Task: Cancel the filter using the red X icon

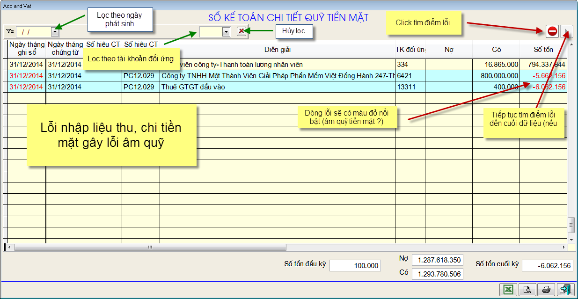Action: click(241, 31)
